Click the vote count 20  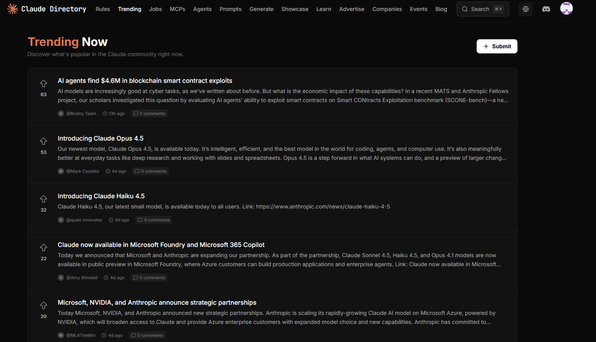coord(44,316)
